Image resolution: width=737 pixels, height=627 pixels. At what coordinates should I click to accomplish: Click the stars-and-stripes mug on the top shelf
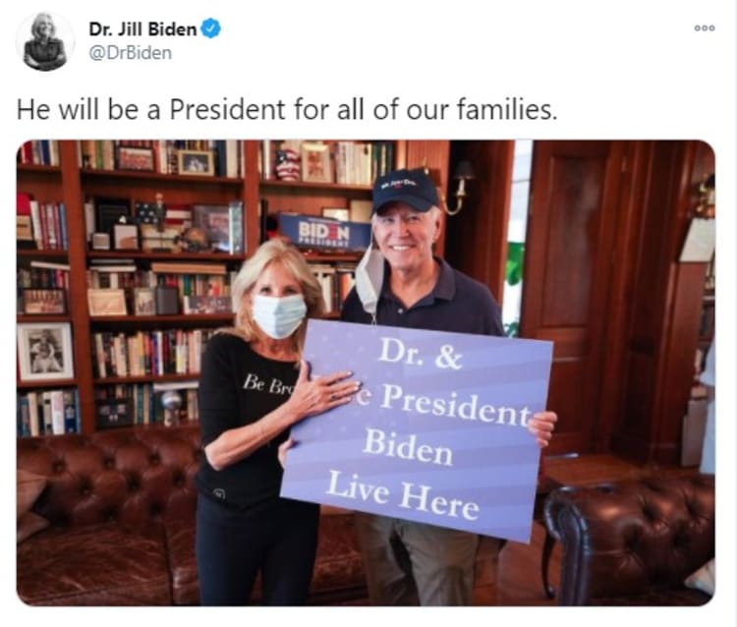pyautogui.click(x=288, y=165)
